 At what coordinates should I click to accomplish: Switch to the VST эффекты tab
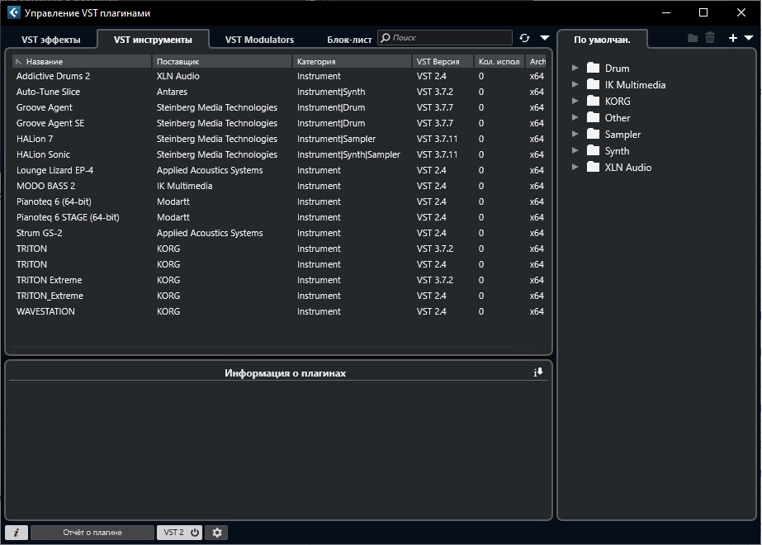coord(51,40)
